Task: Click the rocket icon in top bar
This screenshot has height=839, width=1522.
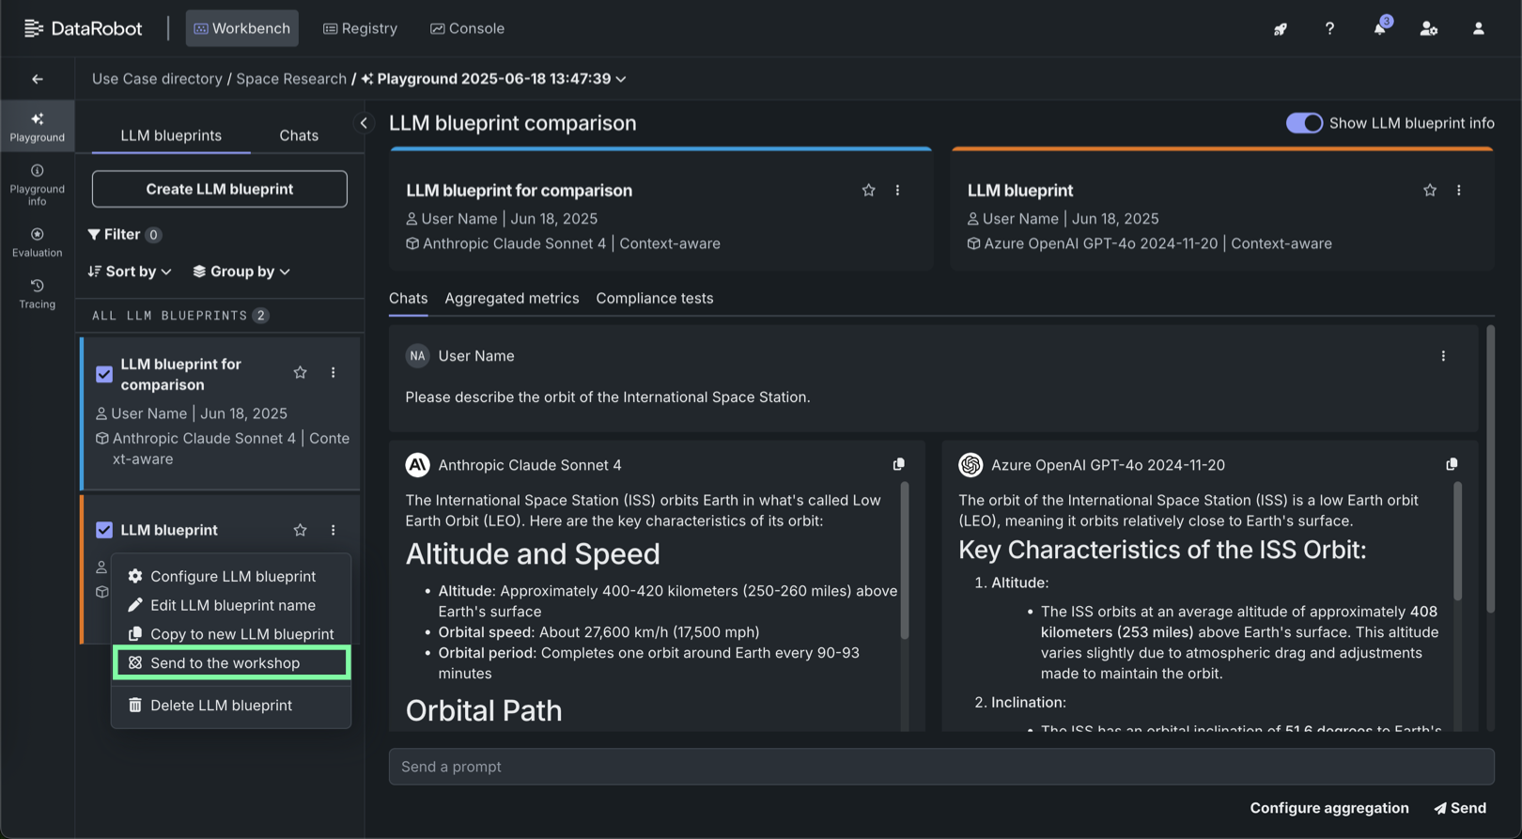Action: [x=1280, y=29]
